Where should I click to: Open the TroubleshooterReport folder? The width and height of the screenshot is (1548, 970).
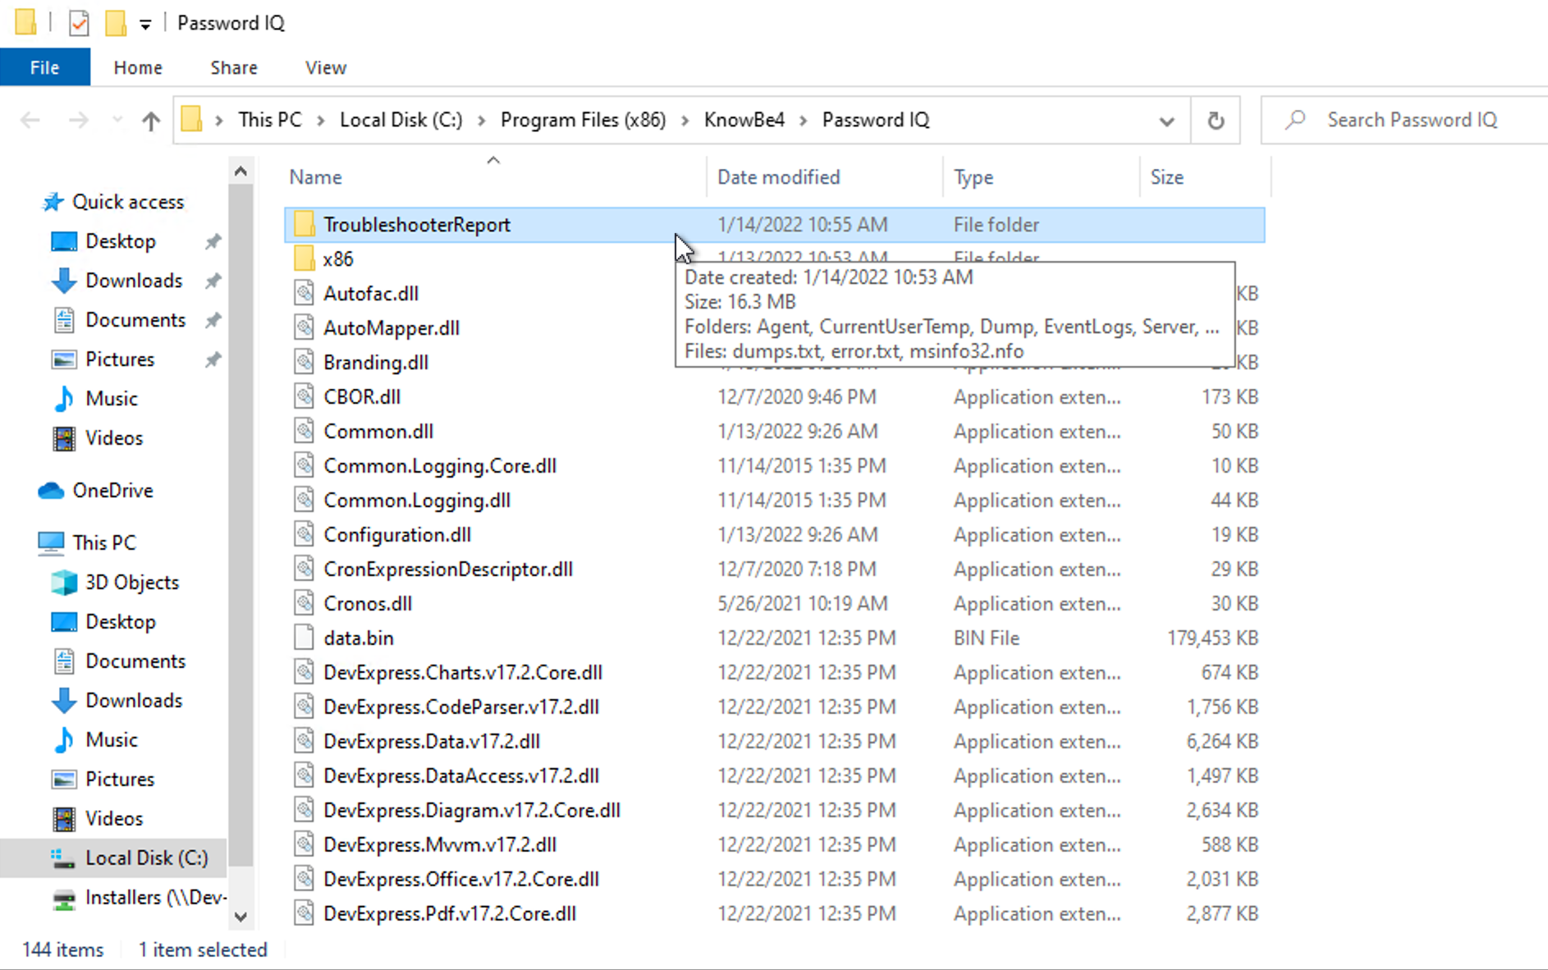[417, 224]
